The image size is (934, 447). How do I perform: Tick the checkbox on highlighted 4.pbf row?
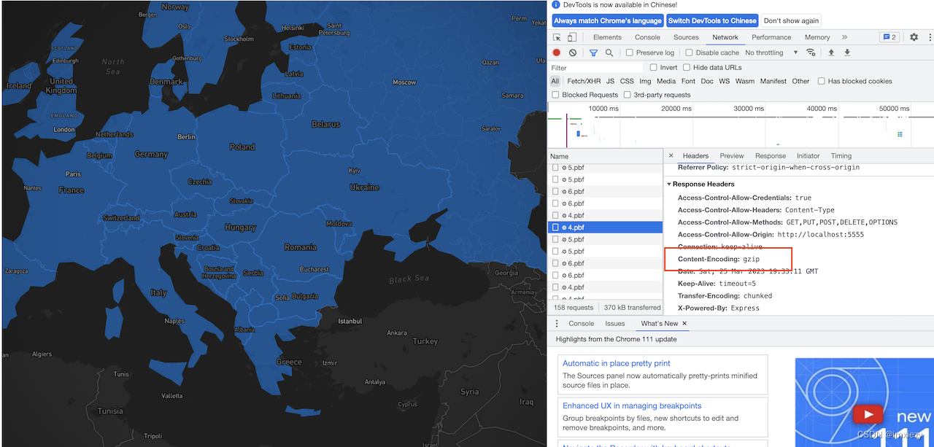click(556, 228)
